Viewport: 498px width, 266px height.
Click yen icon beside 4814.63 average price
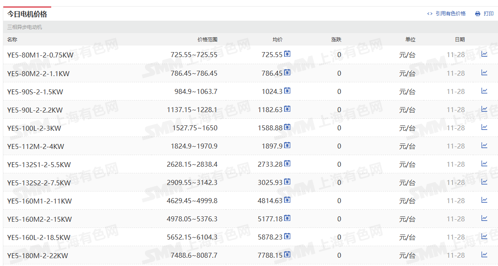pyautogui.click(x=287, y=200)
